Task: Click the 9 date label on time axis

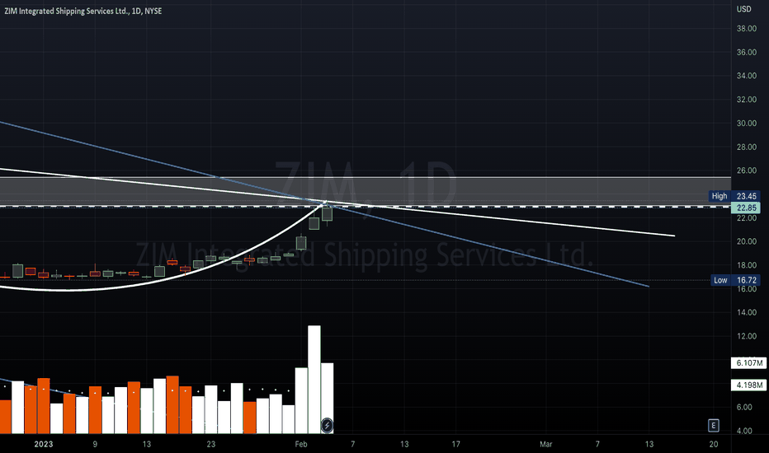Action: [x=95, y=444]
